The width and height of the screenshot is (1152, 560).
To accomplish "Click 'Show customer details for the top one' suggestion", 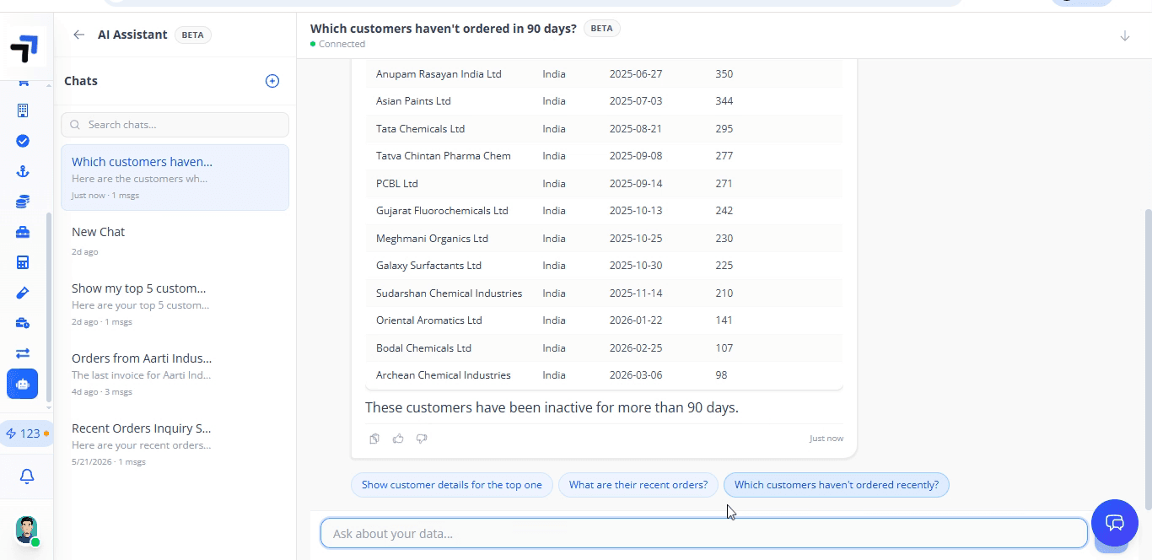I will [x=452, y=485].
